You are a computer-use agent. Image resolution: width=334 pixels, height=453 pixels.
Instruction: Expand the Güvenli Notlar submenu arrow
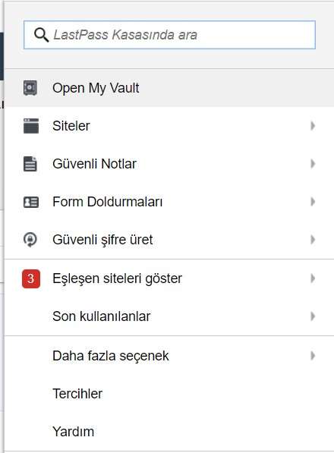313,164
